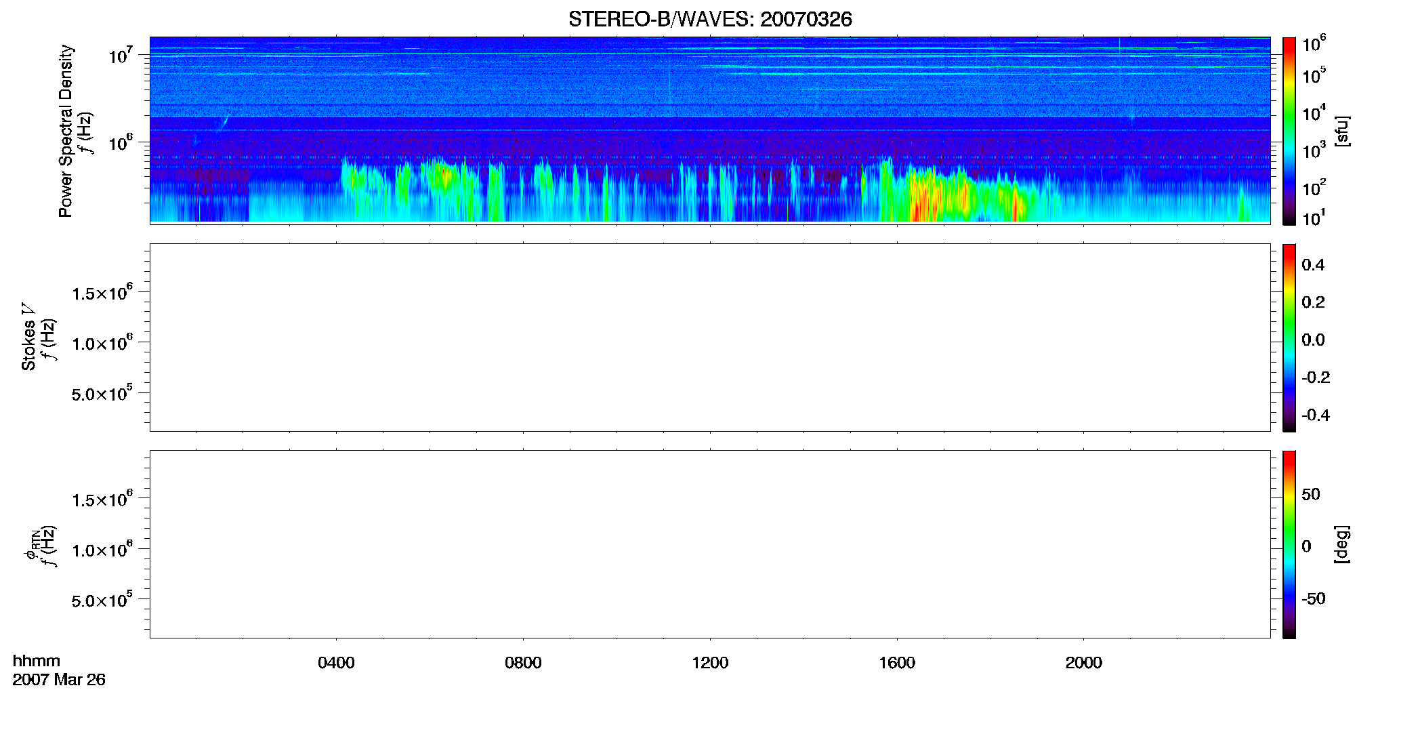
Task: Click the 0400 time axis label
Action: coord(336,663)
